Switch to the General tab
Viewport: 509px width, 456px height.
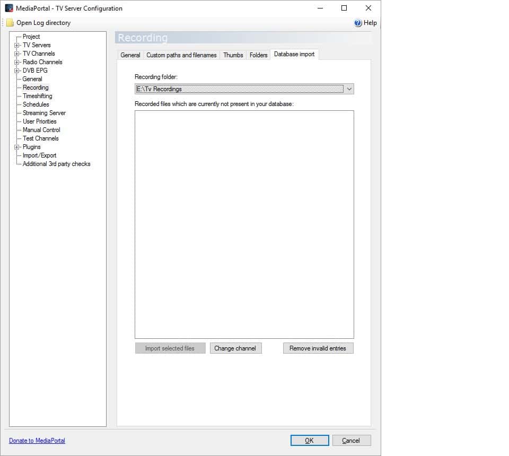click(130, 55)
